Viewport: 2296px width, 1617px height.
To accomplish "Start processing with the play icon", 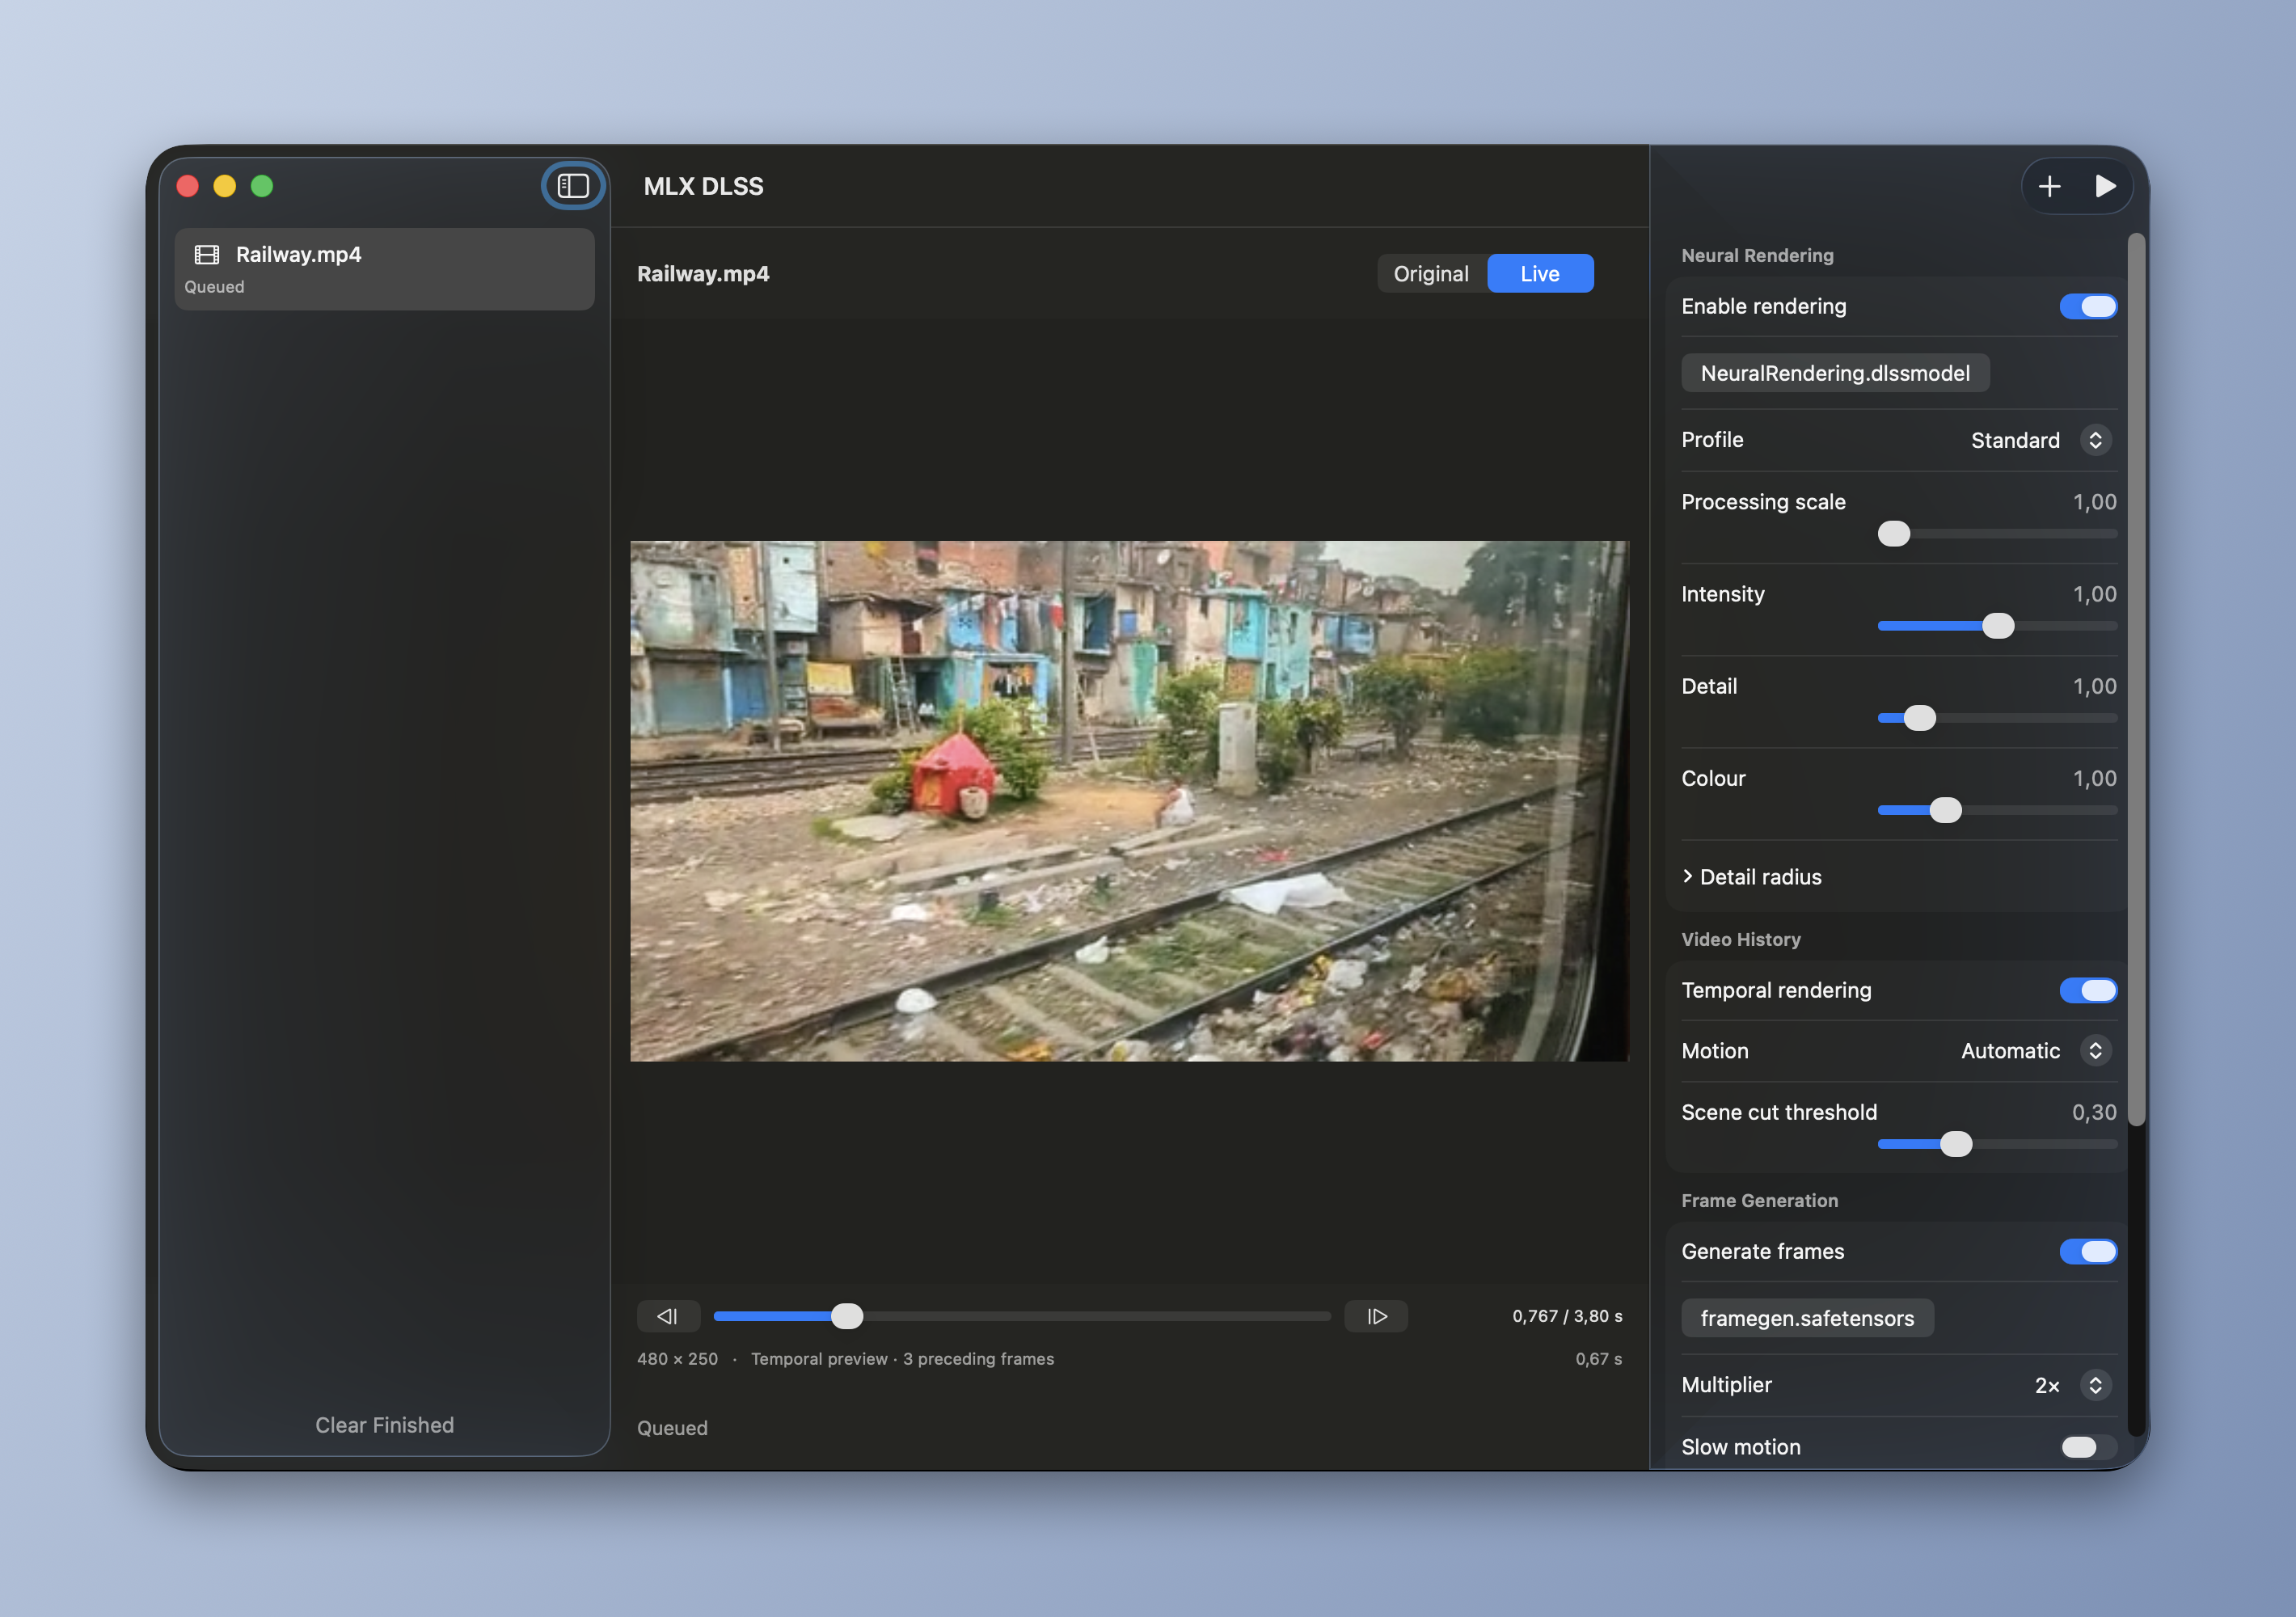I will [x=2105, y=186].
